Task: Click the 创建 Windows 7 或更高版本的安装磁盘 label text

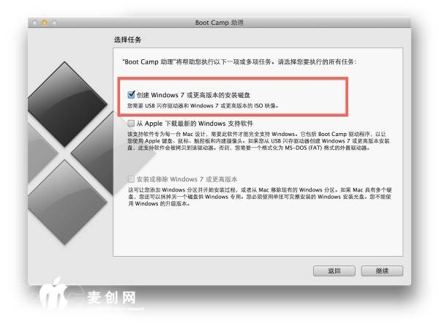Action: click(193, 95)
